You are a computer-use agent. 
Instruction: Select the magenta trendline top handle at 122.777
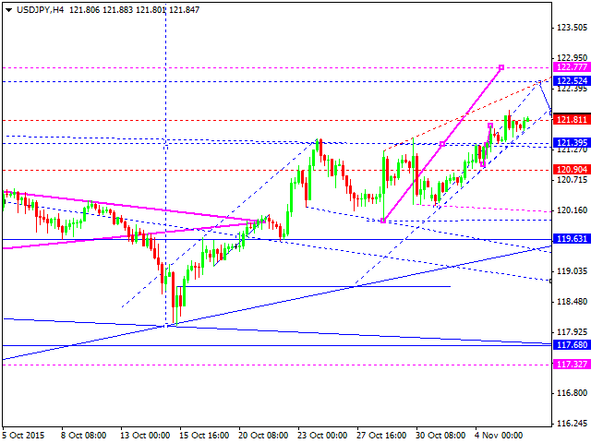coord(501,67)
